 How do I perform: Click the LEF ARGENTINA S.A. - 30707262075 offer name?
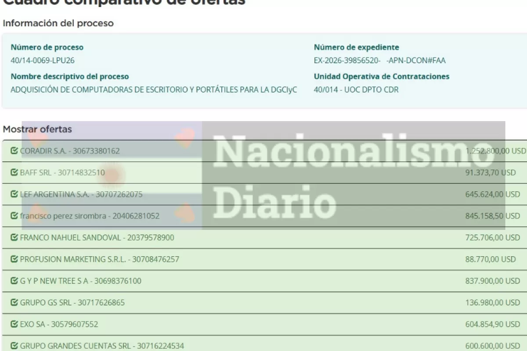coord(81,194)
